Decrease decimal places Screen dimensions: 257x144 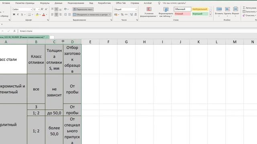[x=136, y=14]
